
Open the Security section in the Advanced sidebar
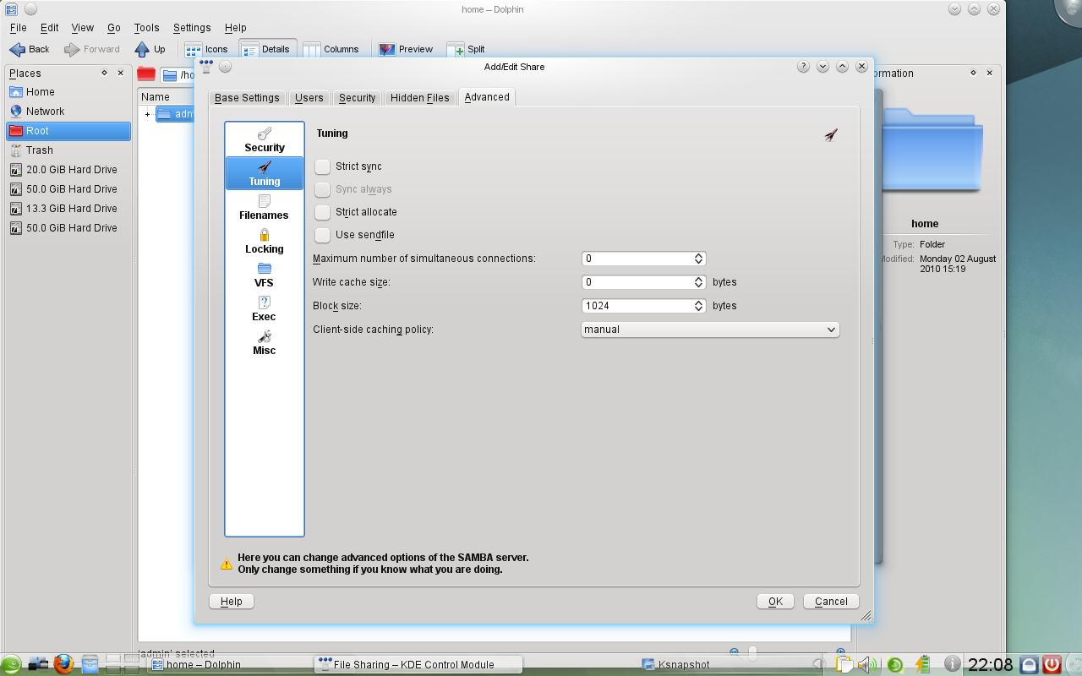(x=265, y=139)
